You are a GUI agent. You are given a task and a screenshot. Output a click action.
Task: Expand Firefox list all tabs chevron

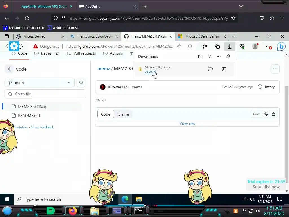(x=241, y=6)
